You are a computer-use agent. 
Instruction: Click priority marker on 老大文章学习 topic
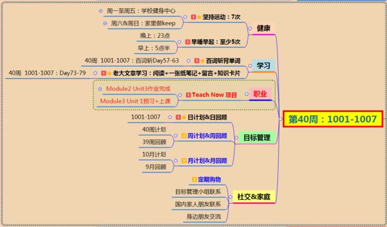pyautogui.click(x=104, y=73)
